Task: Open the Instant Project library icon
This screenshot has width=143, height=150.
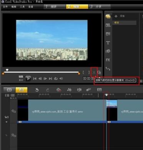Action: click(108, 25)
